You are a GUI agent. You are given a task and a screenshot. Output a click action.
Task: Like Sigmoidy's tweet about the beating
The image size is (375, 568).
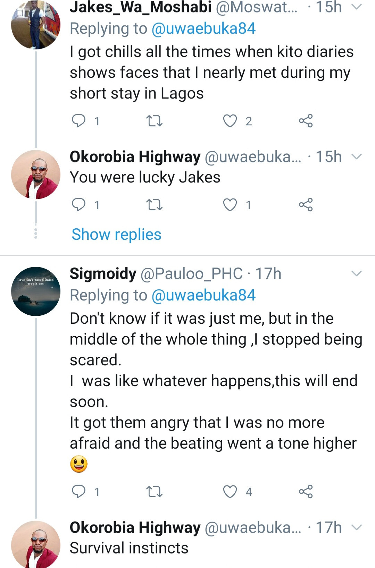[230, 491]
